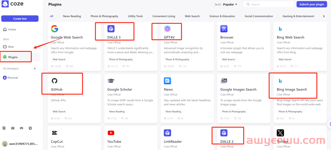
Task: Click the Browser plugin icon
Action: click(x=224, y=29)
